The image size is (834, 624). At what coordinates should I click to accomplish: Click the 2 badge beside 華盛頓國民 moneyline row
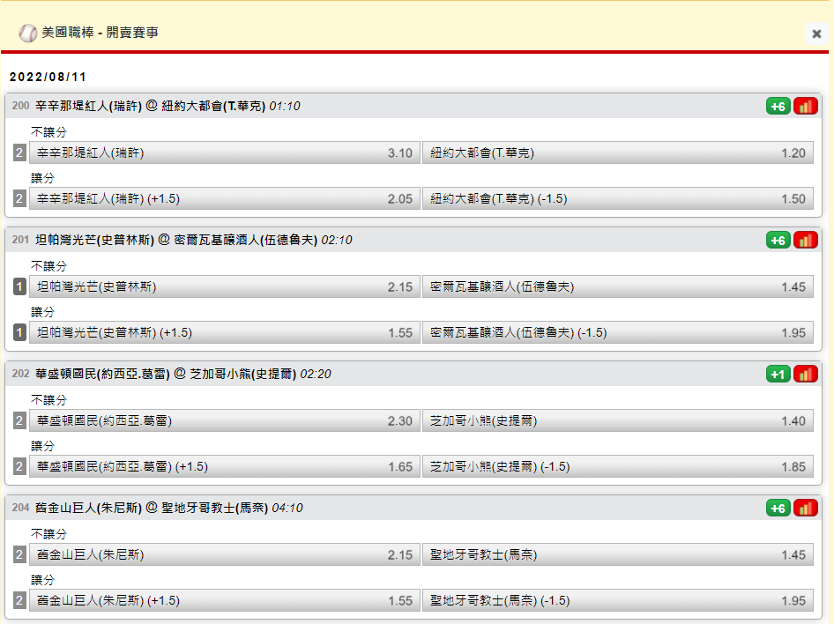coord(19,421)
